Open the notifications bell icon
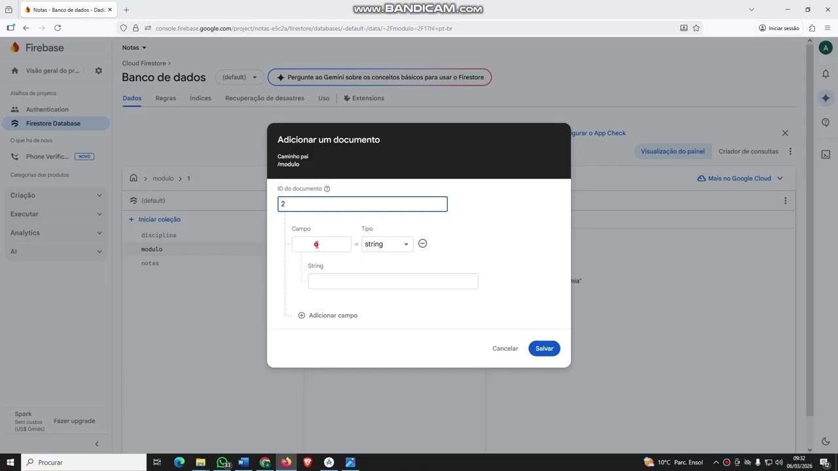This screenshot has height=471, width=838. [x=826, y=73]
